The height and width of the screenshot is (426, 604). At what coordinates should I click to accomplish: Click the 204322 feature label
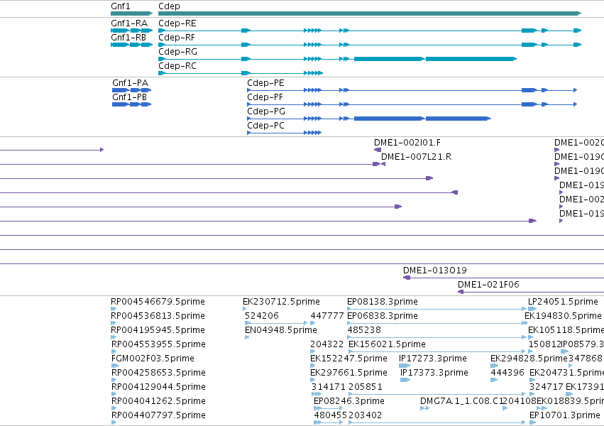pos(326,344)
